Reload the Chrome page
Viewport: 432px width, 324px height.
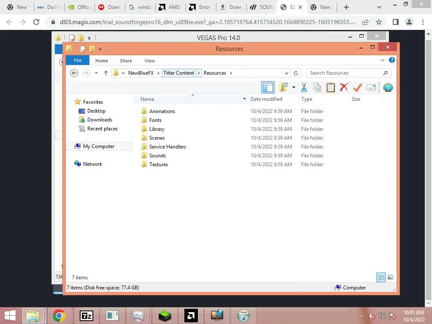(36, 22)
